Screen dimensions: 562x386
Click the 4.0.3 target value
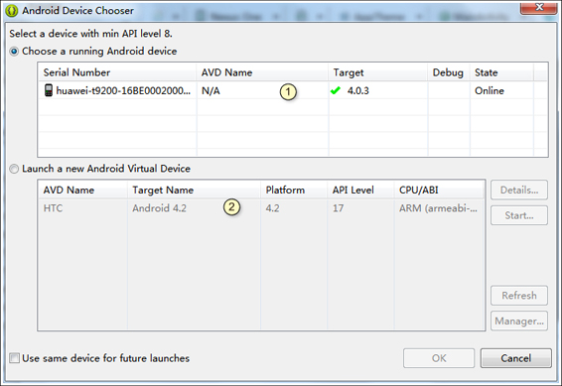coord(357,91)
